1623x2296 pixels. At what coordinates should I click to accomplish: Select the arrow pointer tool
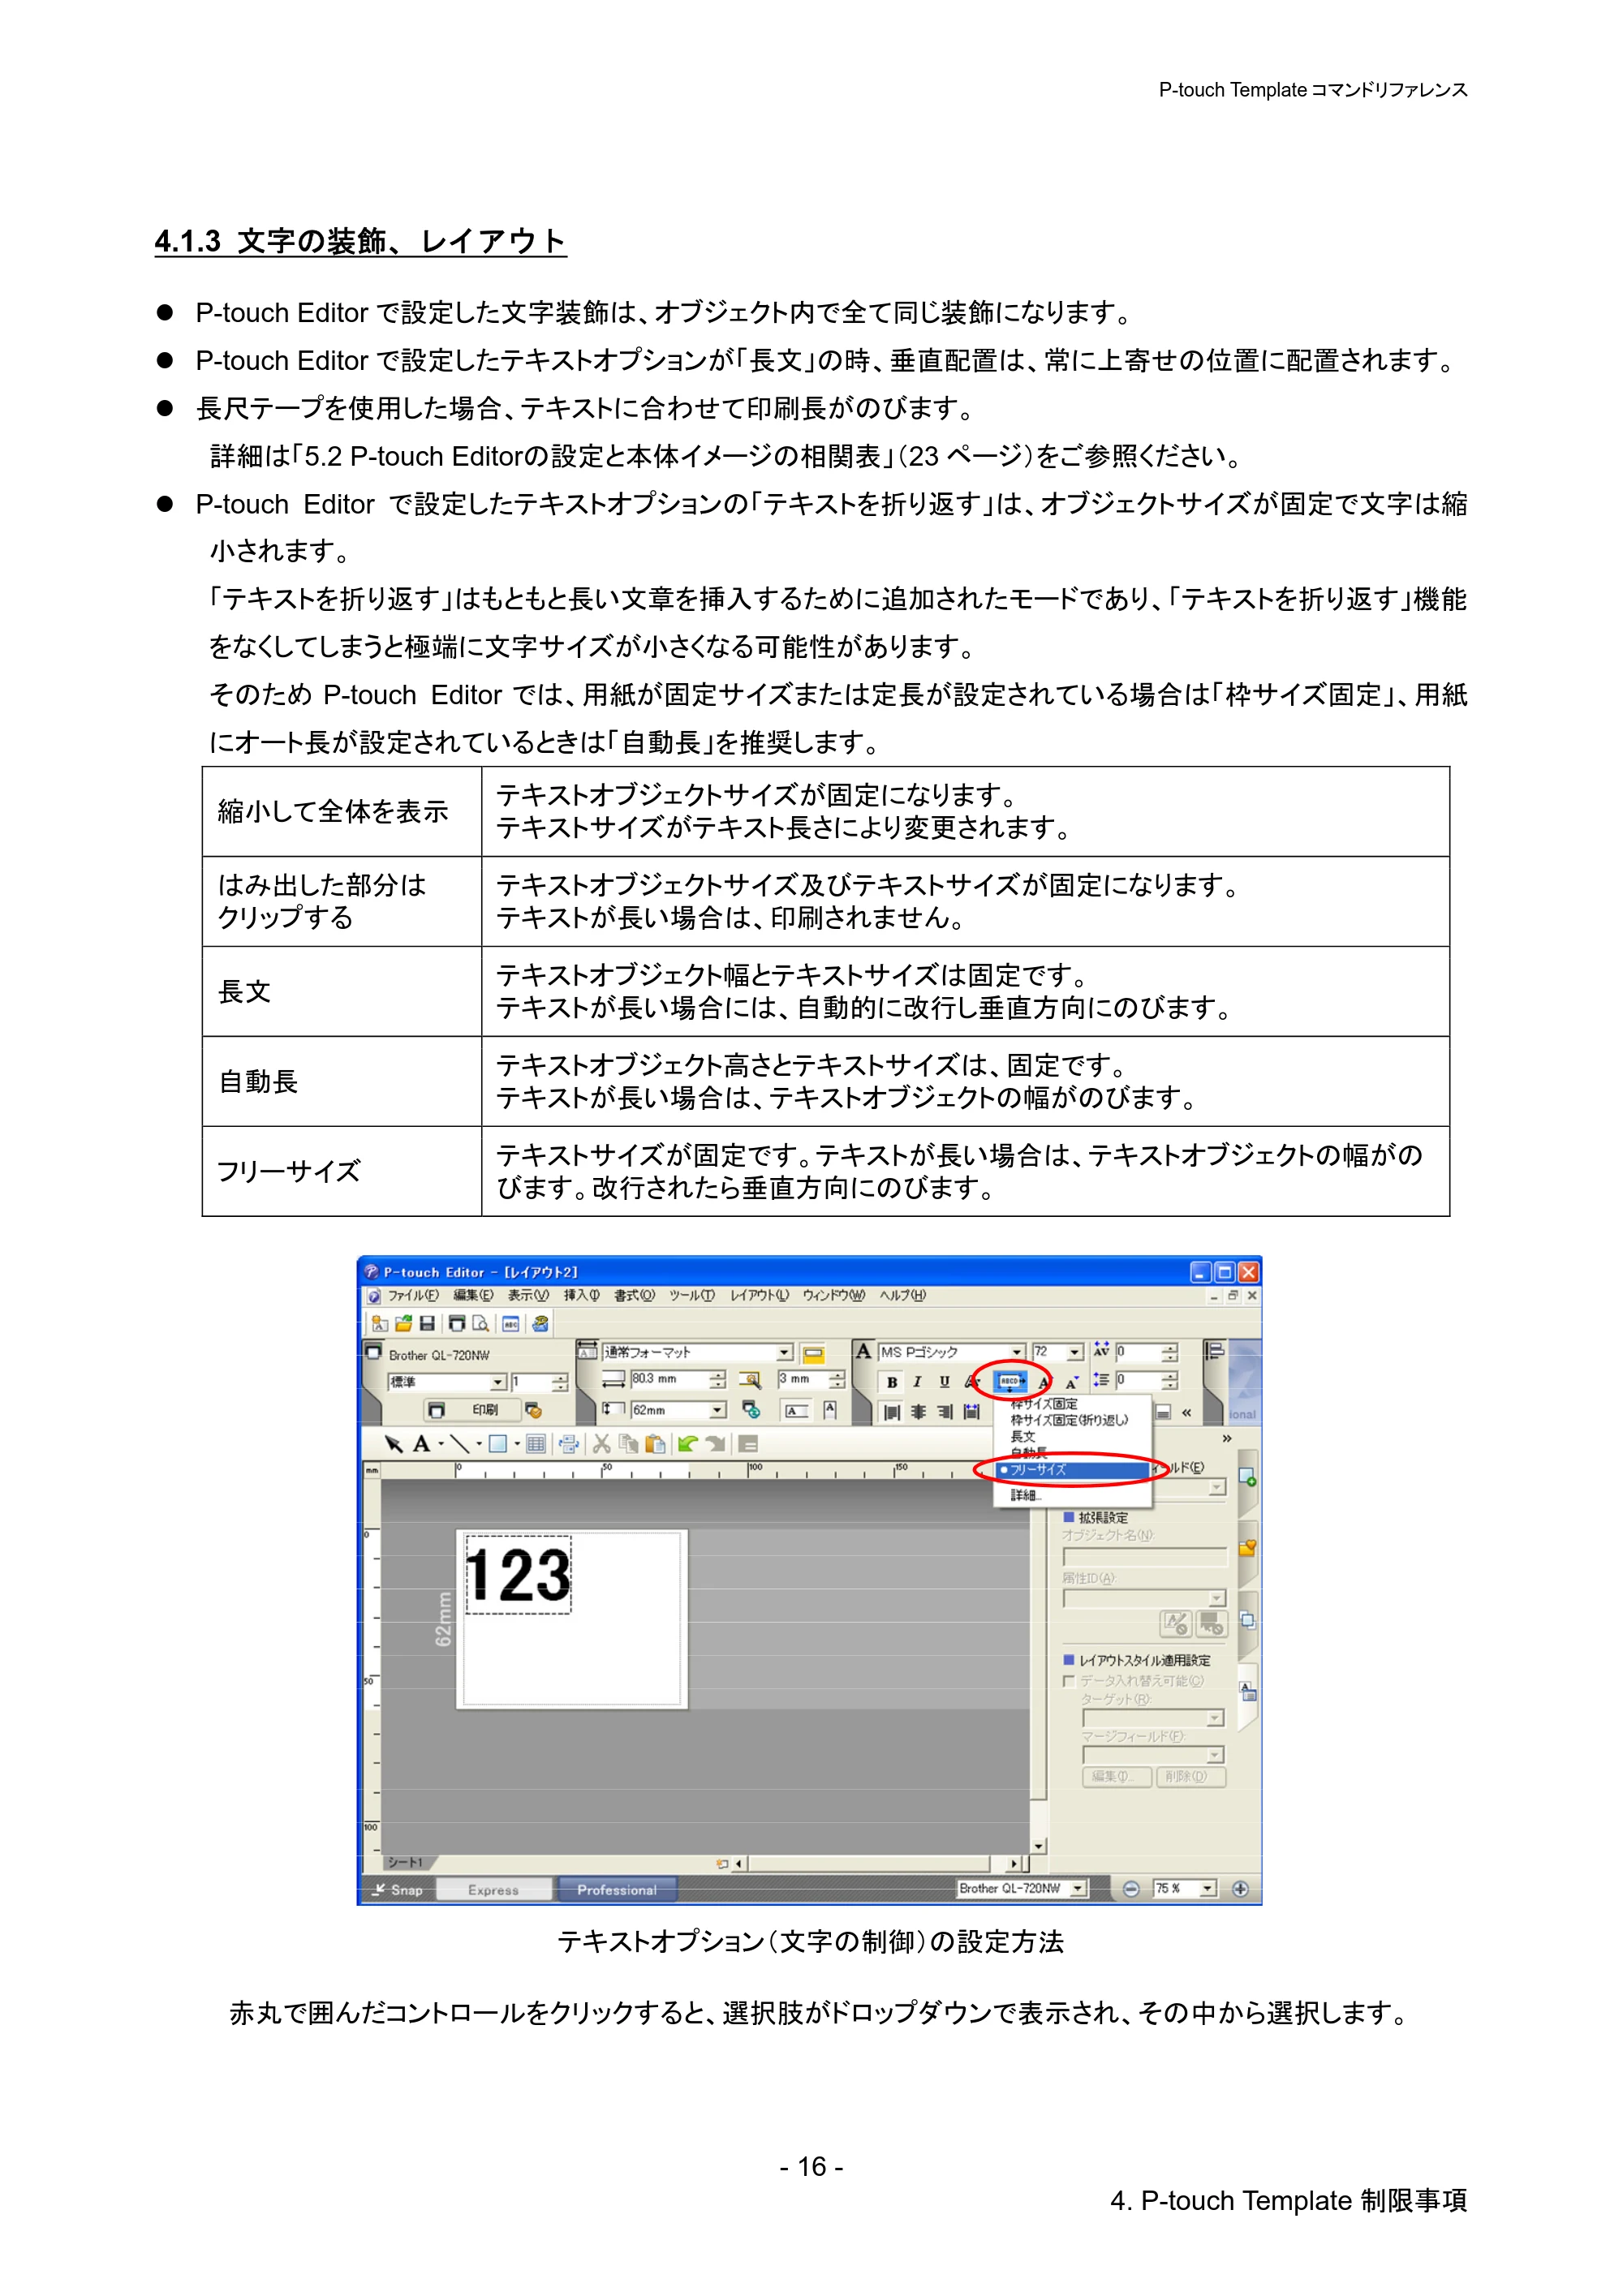[394, 1443]
